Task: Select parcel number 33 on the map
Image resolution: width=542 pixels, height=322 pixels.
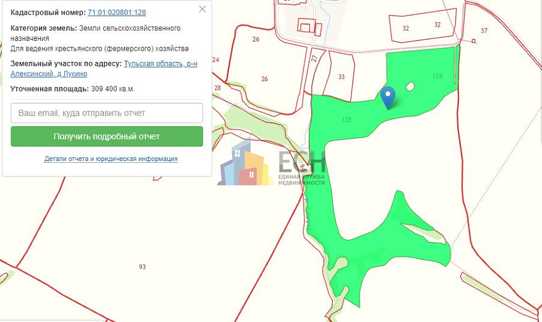Action: pos(342,77)
